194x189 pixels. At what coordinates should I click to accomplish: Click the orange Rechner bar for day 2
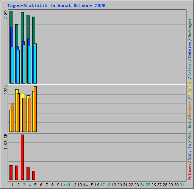(x=18, y=113)
